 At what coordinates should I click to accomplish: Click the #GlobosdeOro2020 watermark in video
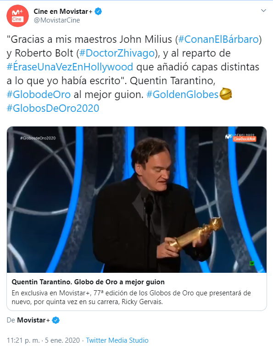[x=38, y=138]
